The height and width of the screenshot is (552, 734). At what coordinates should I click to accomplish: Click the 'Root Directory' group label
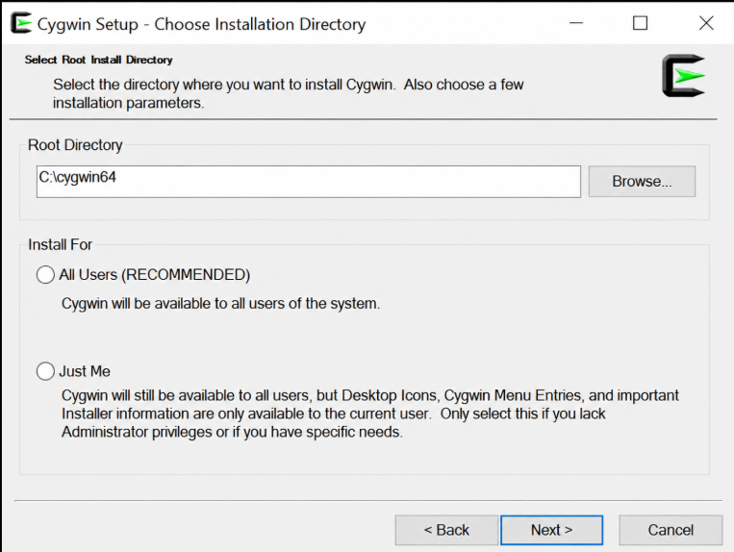coord(75,145)
